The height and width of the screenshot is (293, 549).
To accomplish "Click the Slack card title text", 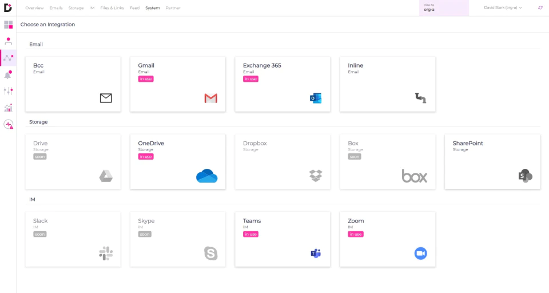I will (x=40, y=221).
